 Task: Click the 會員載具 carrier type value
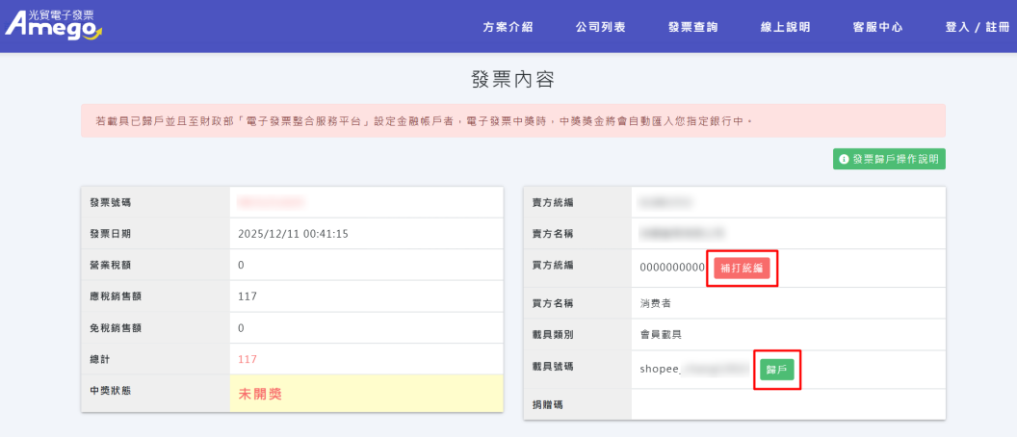(x=662, y=334)
